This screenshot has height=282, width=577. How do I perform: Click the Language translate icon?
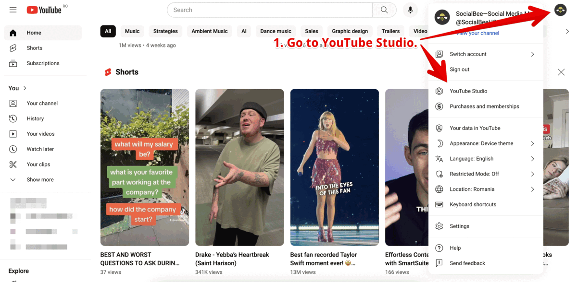[x=439, y=159]
